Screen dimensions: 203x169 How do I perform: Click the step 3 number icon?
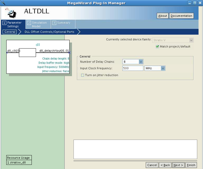coord(54,23)
